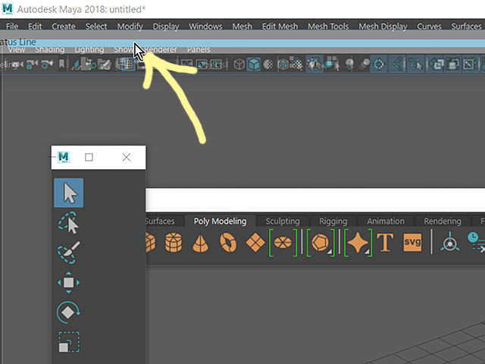Switch to the Rigging shelf tab
485x364 pixels.
click(x=333, y=221)
